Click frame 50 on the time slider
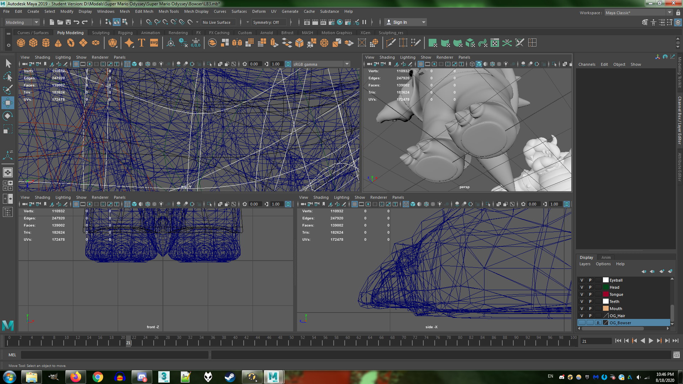This screenshot has width=683, height=384. click(291, 341)
